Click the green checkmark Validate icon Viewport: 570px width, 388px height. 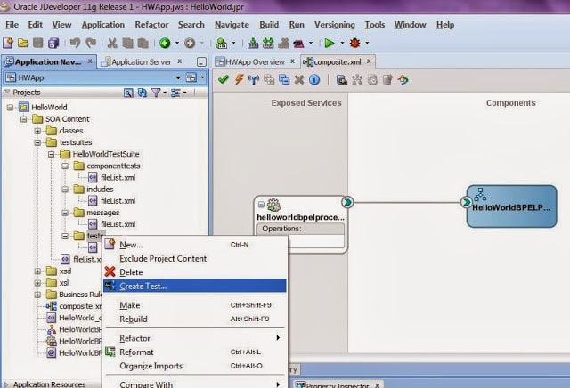(223, 79)
